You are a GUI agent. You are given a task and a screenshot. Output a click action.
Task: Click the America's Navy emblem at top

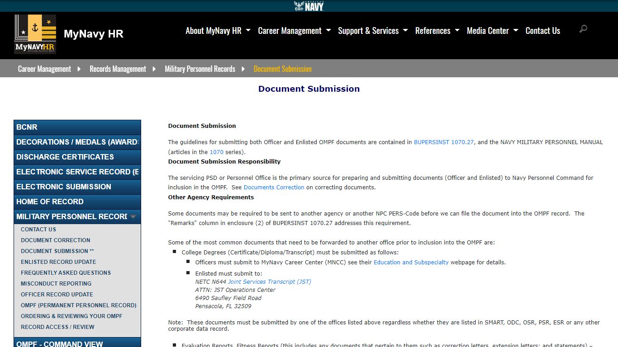(309, 6)
